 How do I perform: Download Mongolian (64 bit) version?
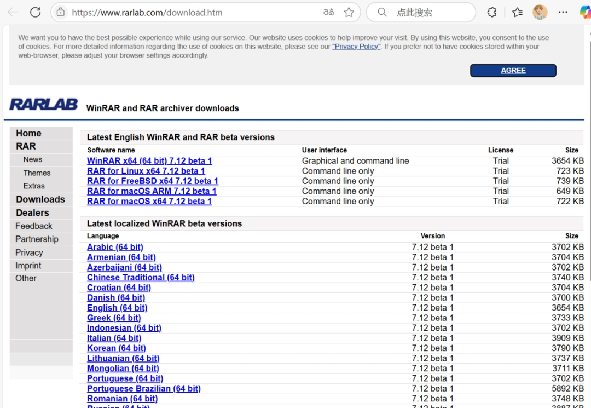tap(123, 369)
